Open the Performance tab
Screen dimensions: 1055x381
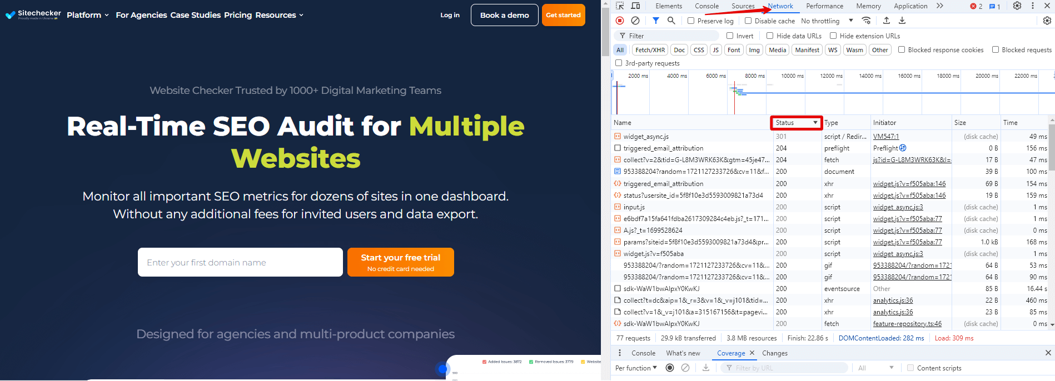824,6
